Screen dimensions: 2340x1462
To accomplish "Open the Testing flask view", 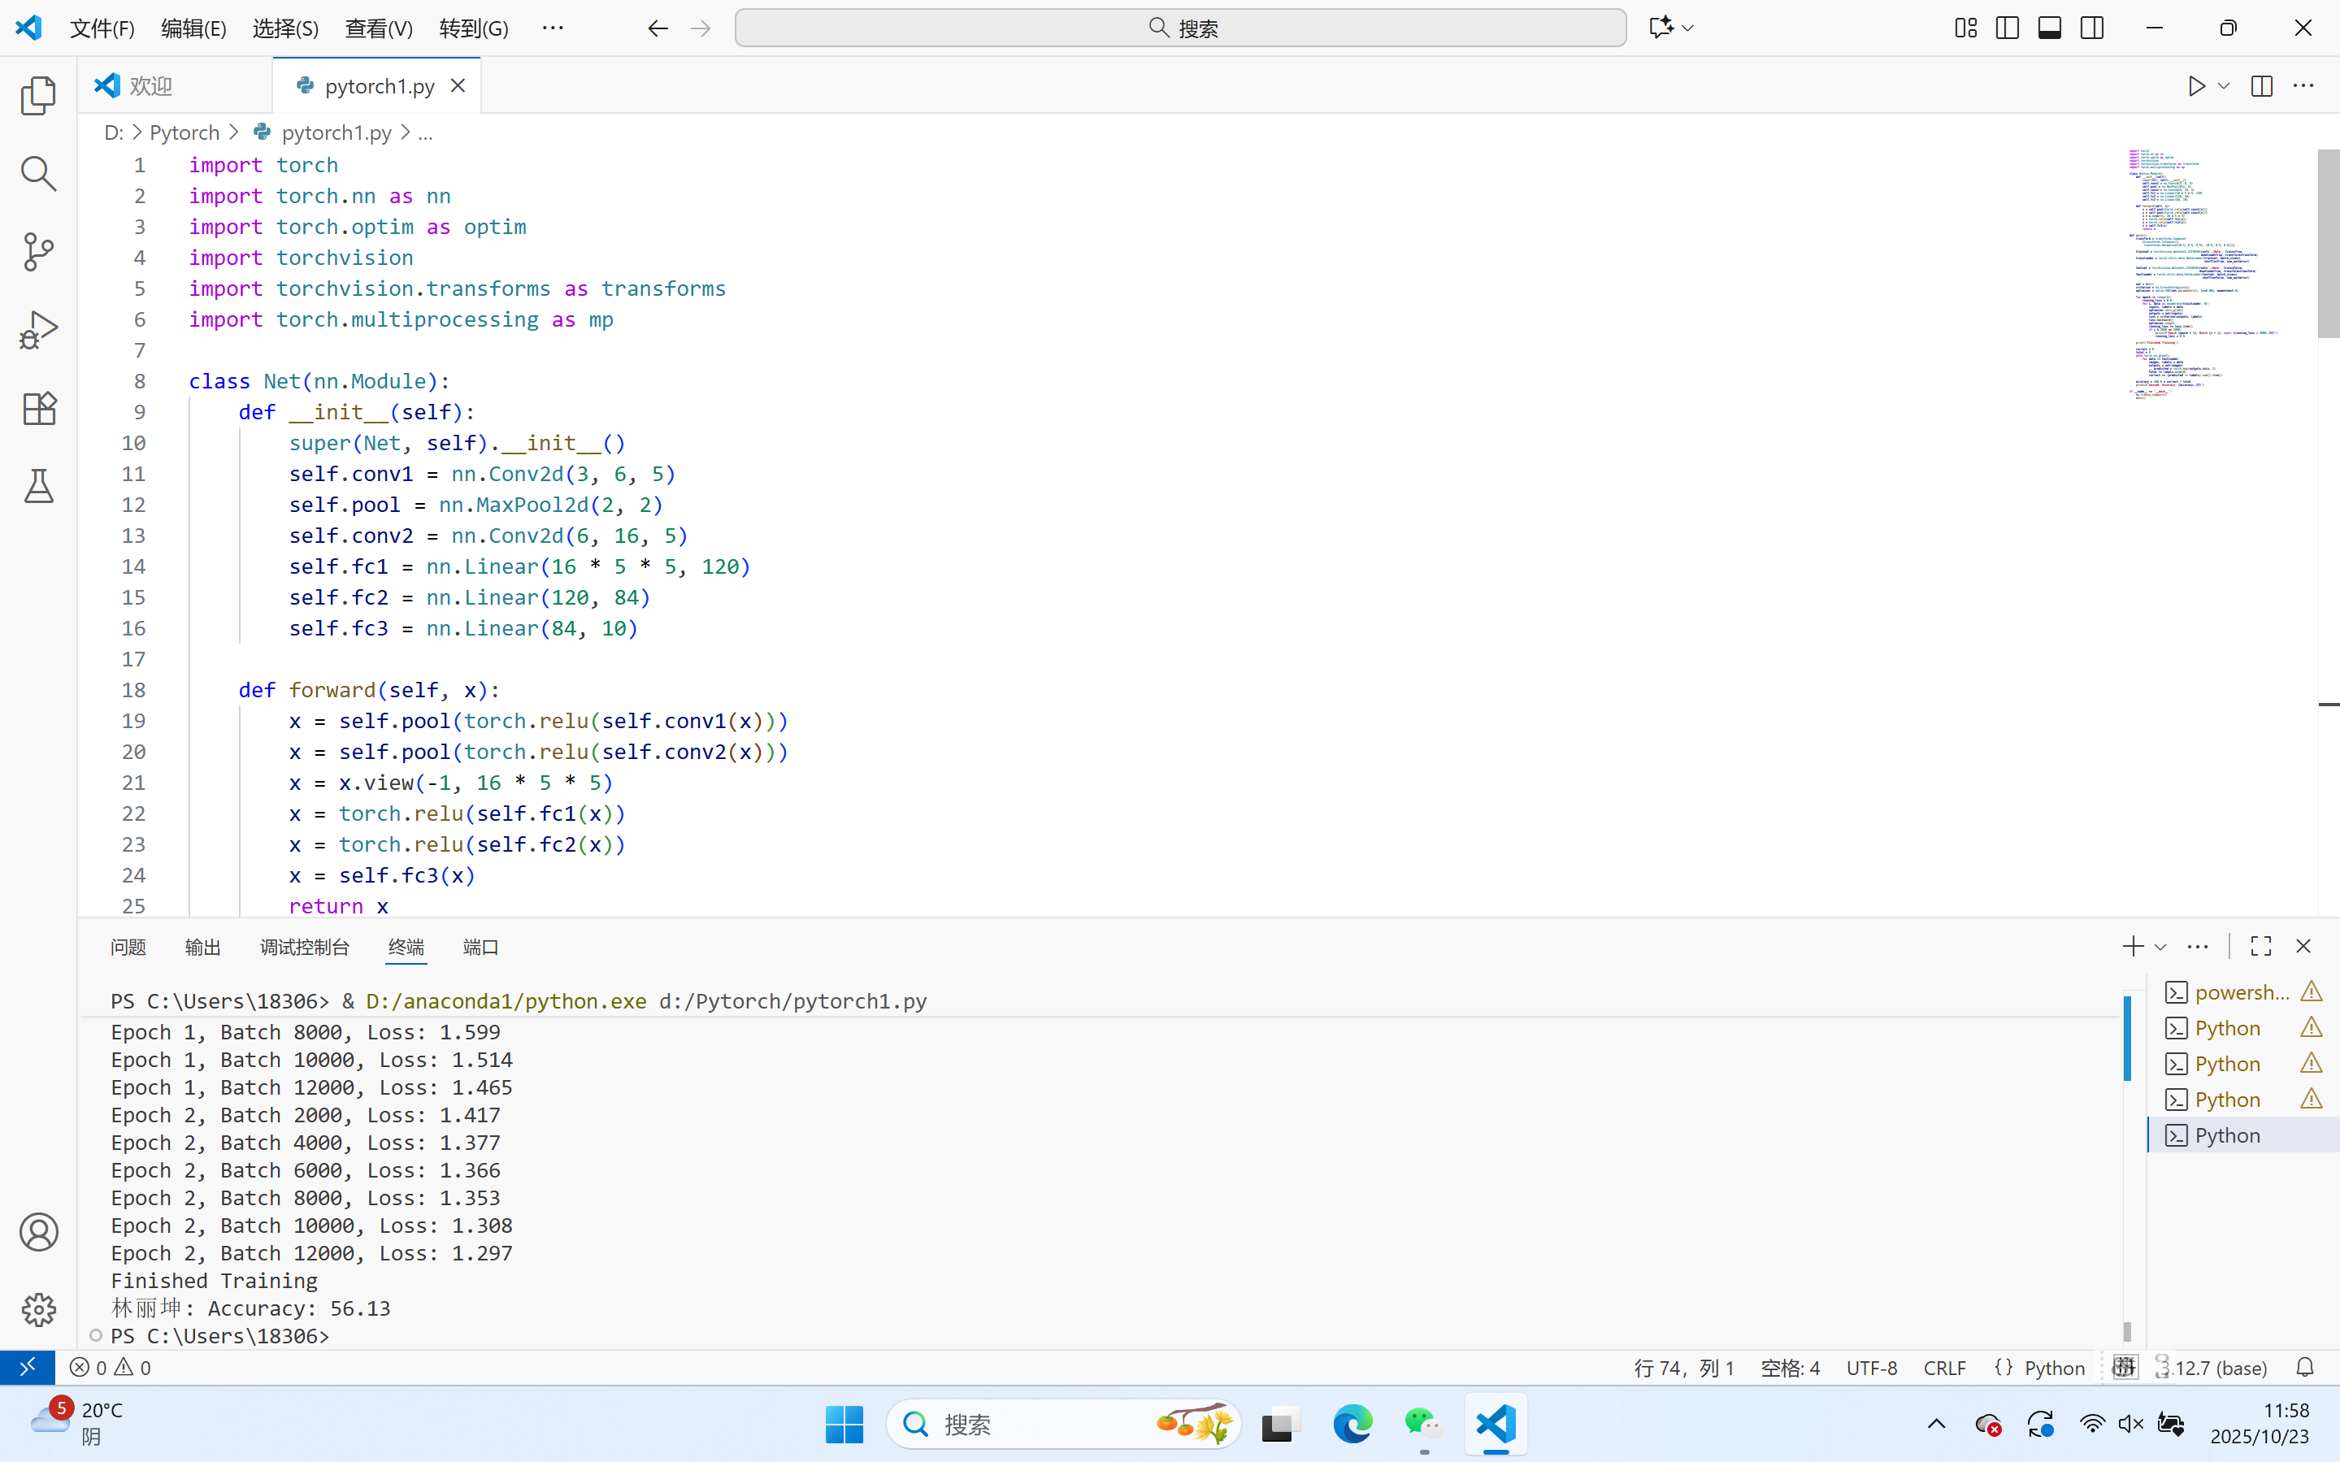I will [x=39, y=486].
